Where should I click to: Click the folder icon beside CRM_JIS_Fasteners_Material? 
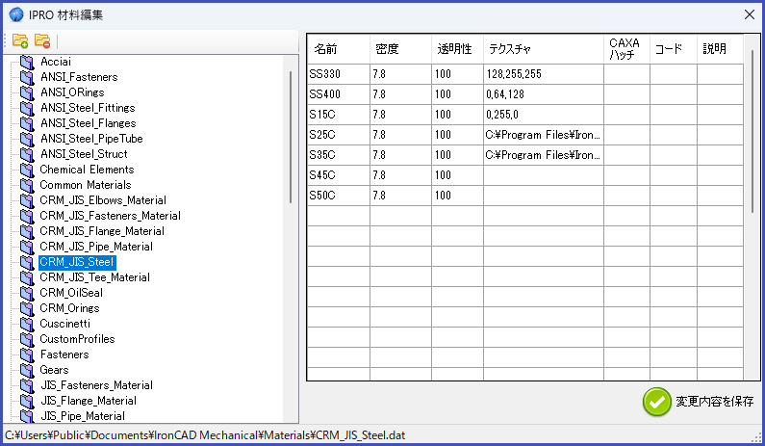click(x=27, y=216)
